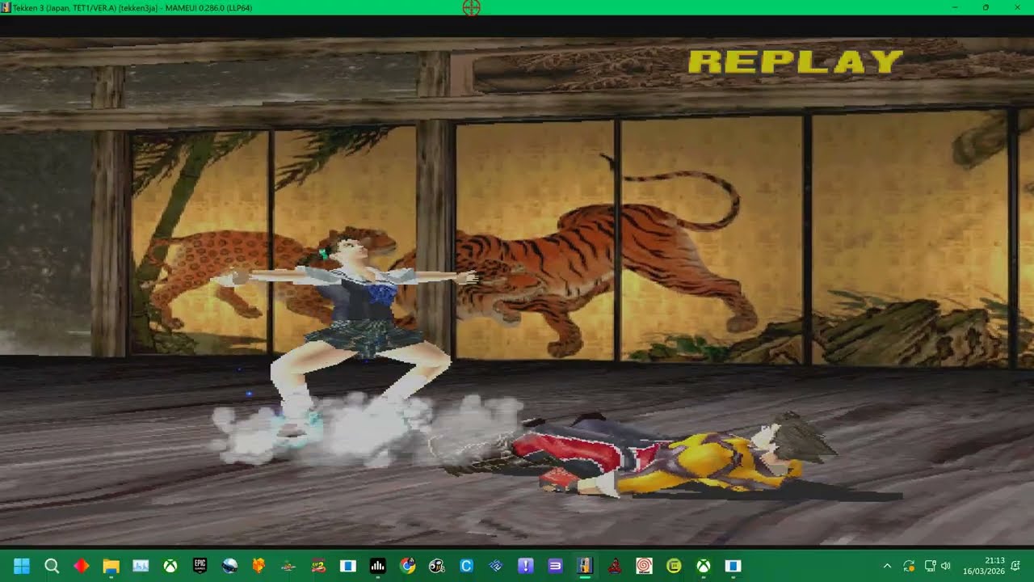
Task: Open the volume speaker tray icon
Action: [946, 566]
